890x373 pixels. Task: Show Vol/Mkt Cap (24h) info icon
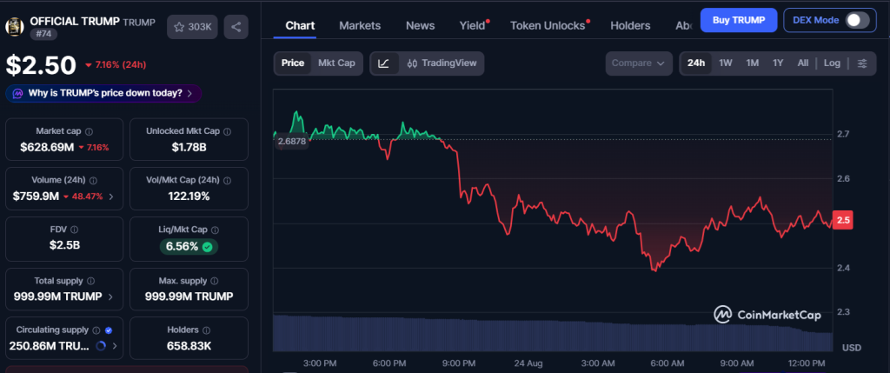coord(227,180)
